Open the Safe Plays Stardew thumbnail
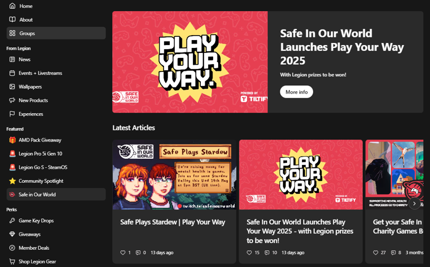Image resolution: width=430 pixels, height=267 pixels. 174,174
